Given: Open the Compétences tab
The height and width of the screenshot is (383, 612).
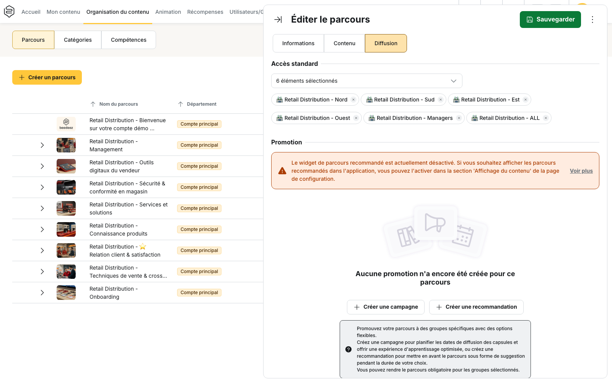Looking at the screenshot, I should pos(129,40).
